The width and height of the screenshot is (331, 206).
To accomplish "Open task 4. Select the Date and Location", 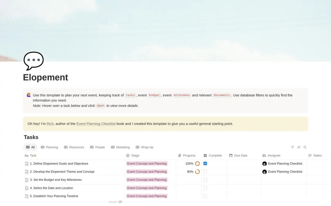I will pos(51,188).
